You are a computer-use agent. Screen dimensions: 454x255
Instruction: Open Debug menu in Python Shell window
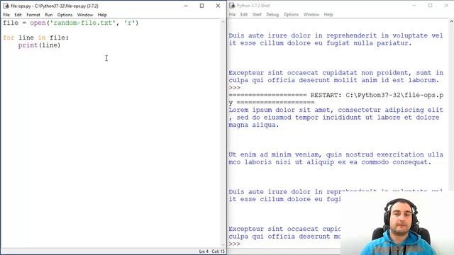click(x=272, y=14)
